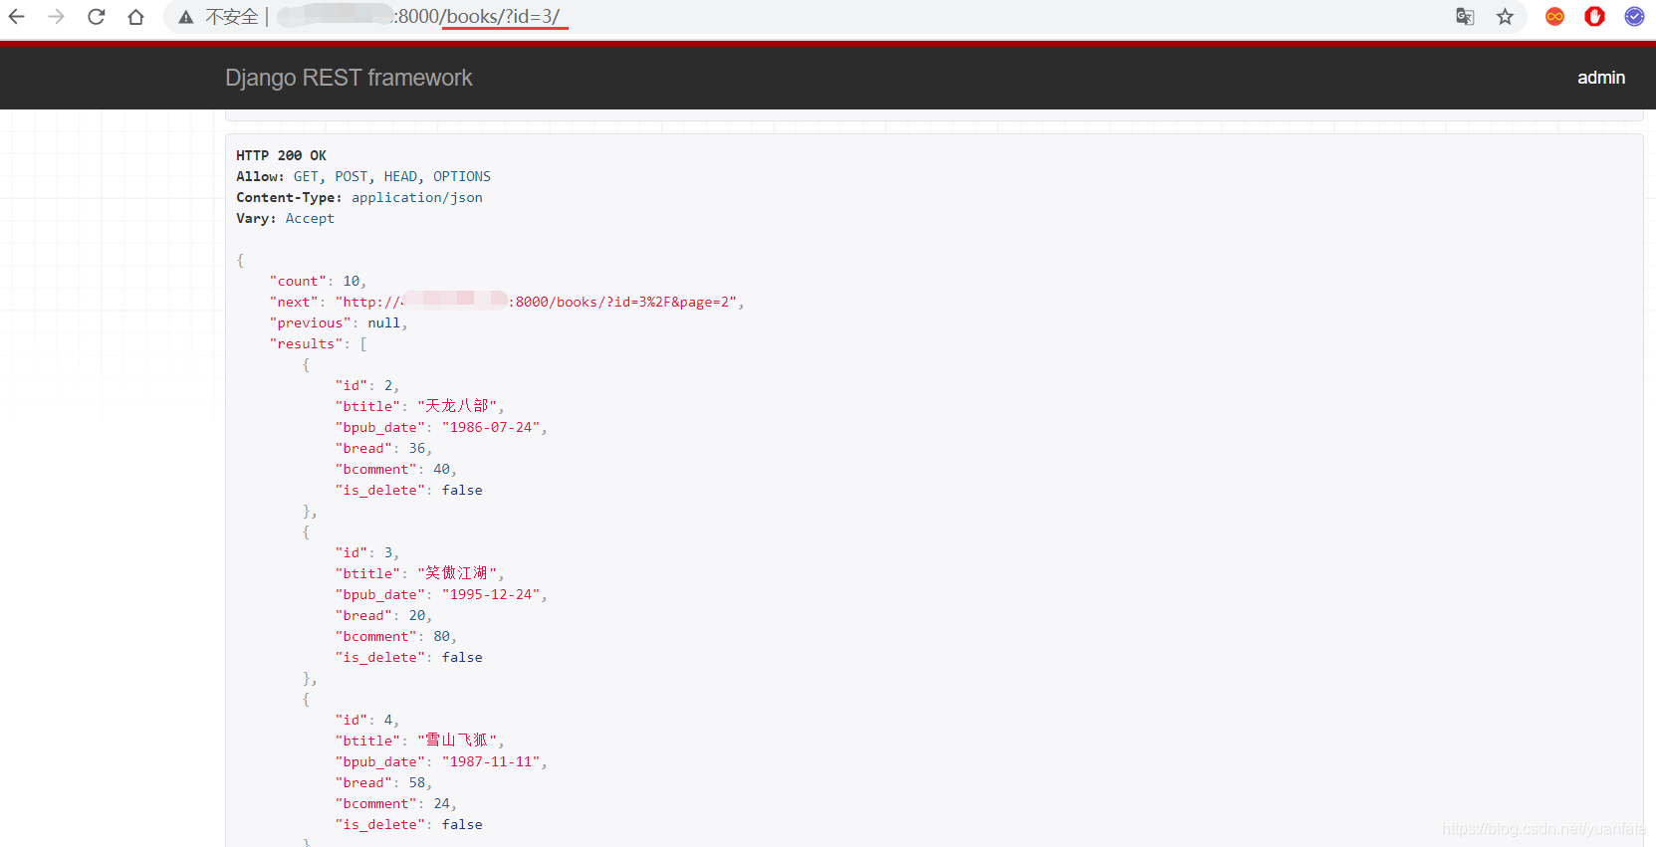
Task: Open the admin user menu
Action: coord(1601,78)
